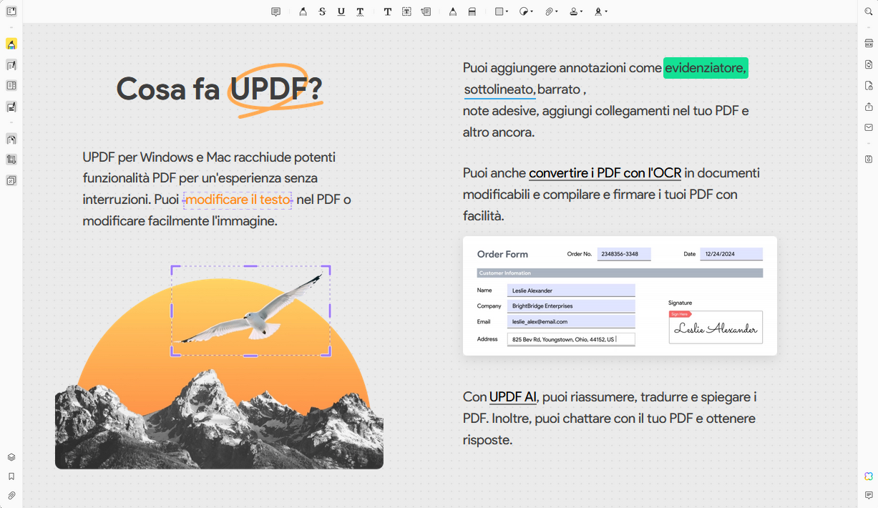Viewport: 878px width, 508px height.
Task: Open the bookmarks panel icon
Action: click(11, 477)
